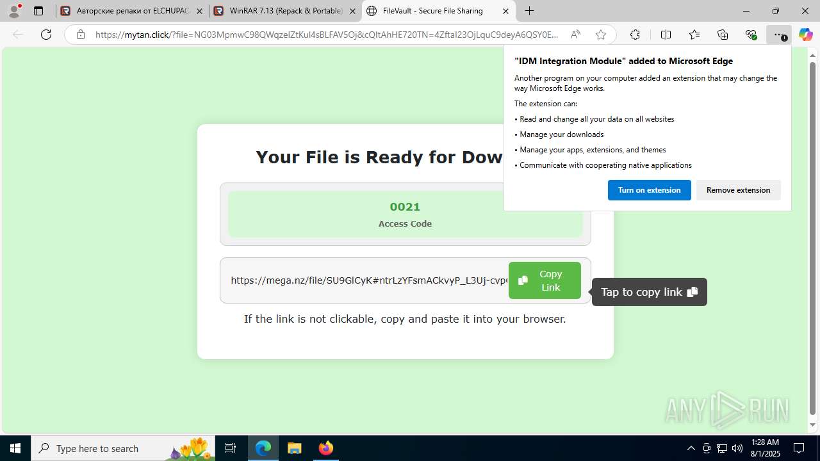Open the Extensions puzzle icon
This screenshot has width=820, height=461.
(635, 35)
